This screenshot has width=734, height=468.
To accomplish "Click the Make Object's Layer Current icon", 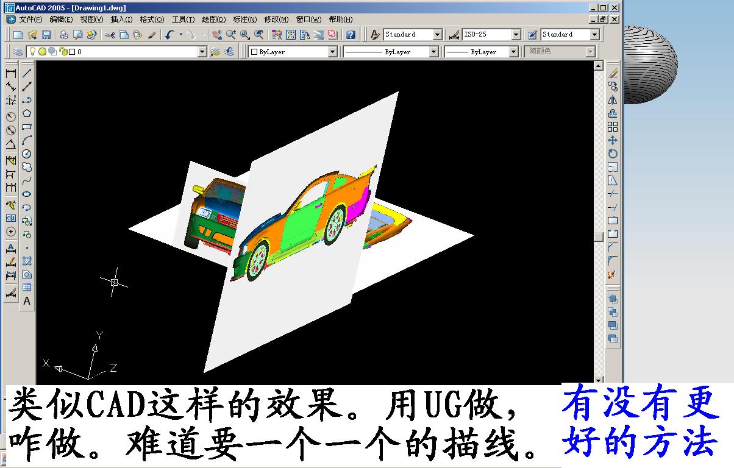I will (x=215, y=52).
